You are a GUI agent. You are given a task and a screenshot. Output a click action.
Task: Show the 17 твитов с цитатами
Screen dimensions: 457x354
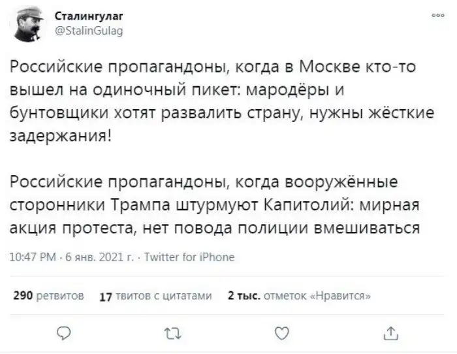[x=155, y=297]
